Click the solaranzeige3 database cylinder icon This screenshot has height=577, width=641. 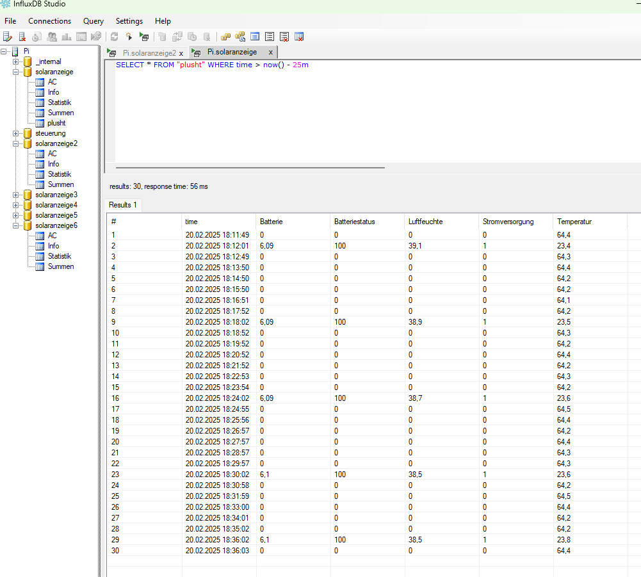coord(28,195)
